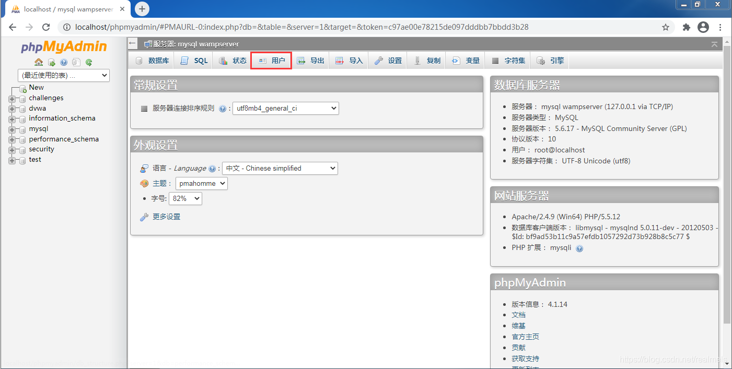Expand the mysql database node

(12, 129)
